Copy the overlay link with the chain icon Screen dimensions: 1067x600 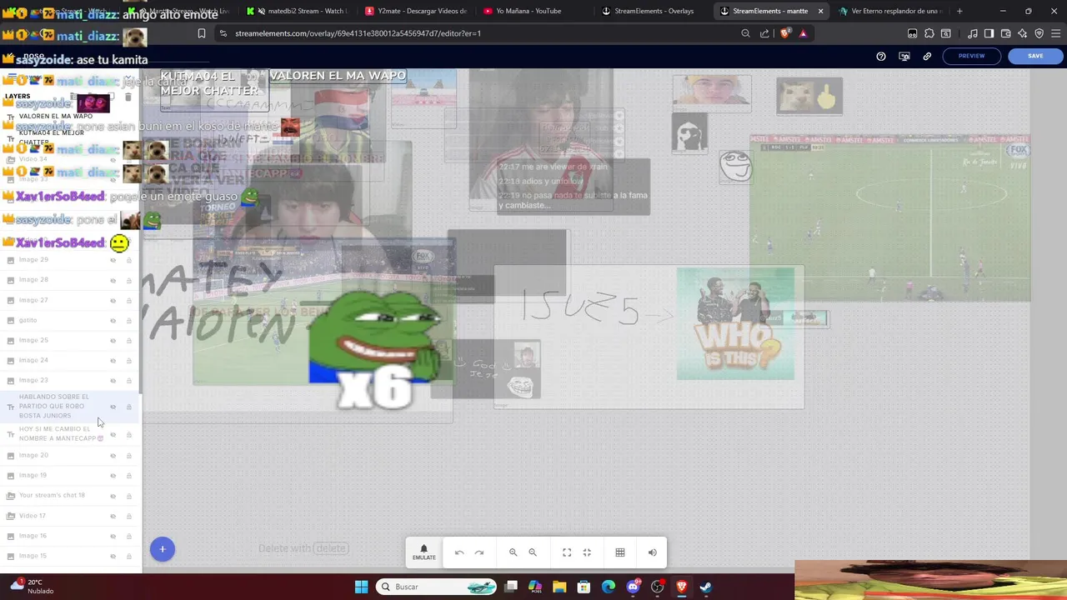tap(927, 56)
